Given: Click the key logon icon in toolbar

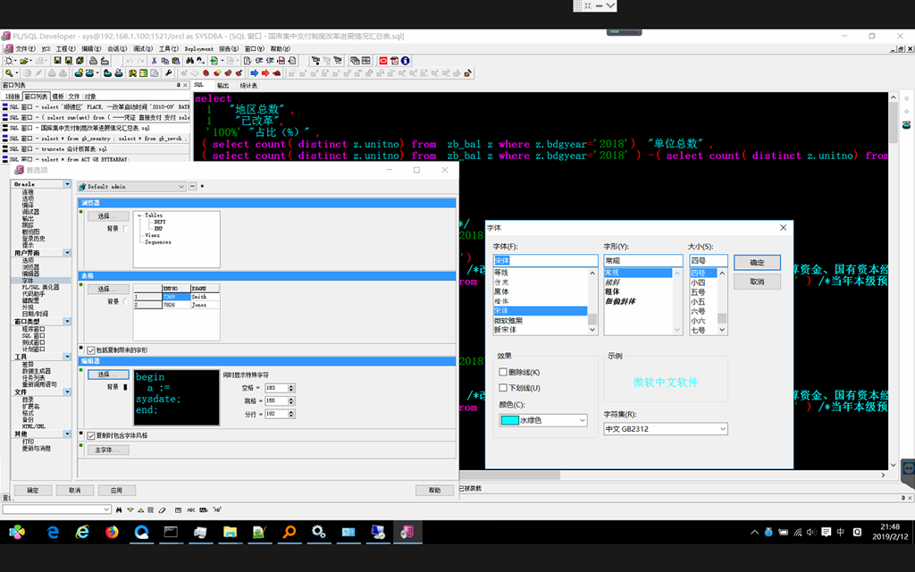Looking at the screenshot, I should click(9, 73).
